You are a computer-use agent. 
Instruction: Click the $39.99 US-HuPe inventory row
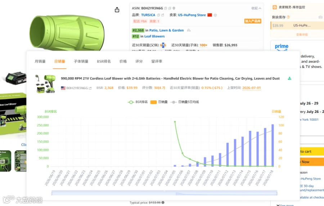297,26
